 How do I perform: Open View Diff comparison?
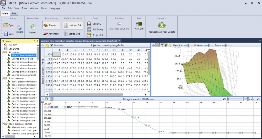[139, 24]
